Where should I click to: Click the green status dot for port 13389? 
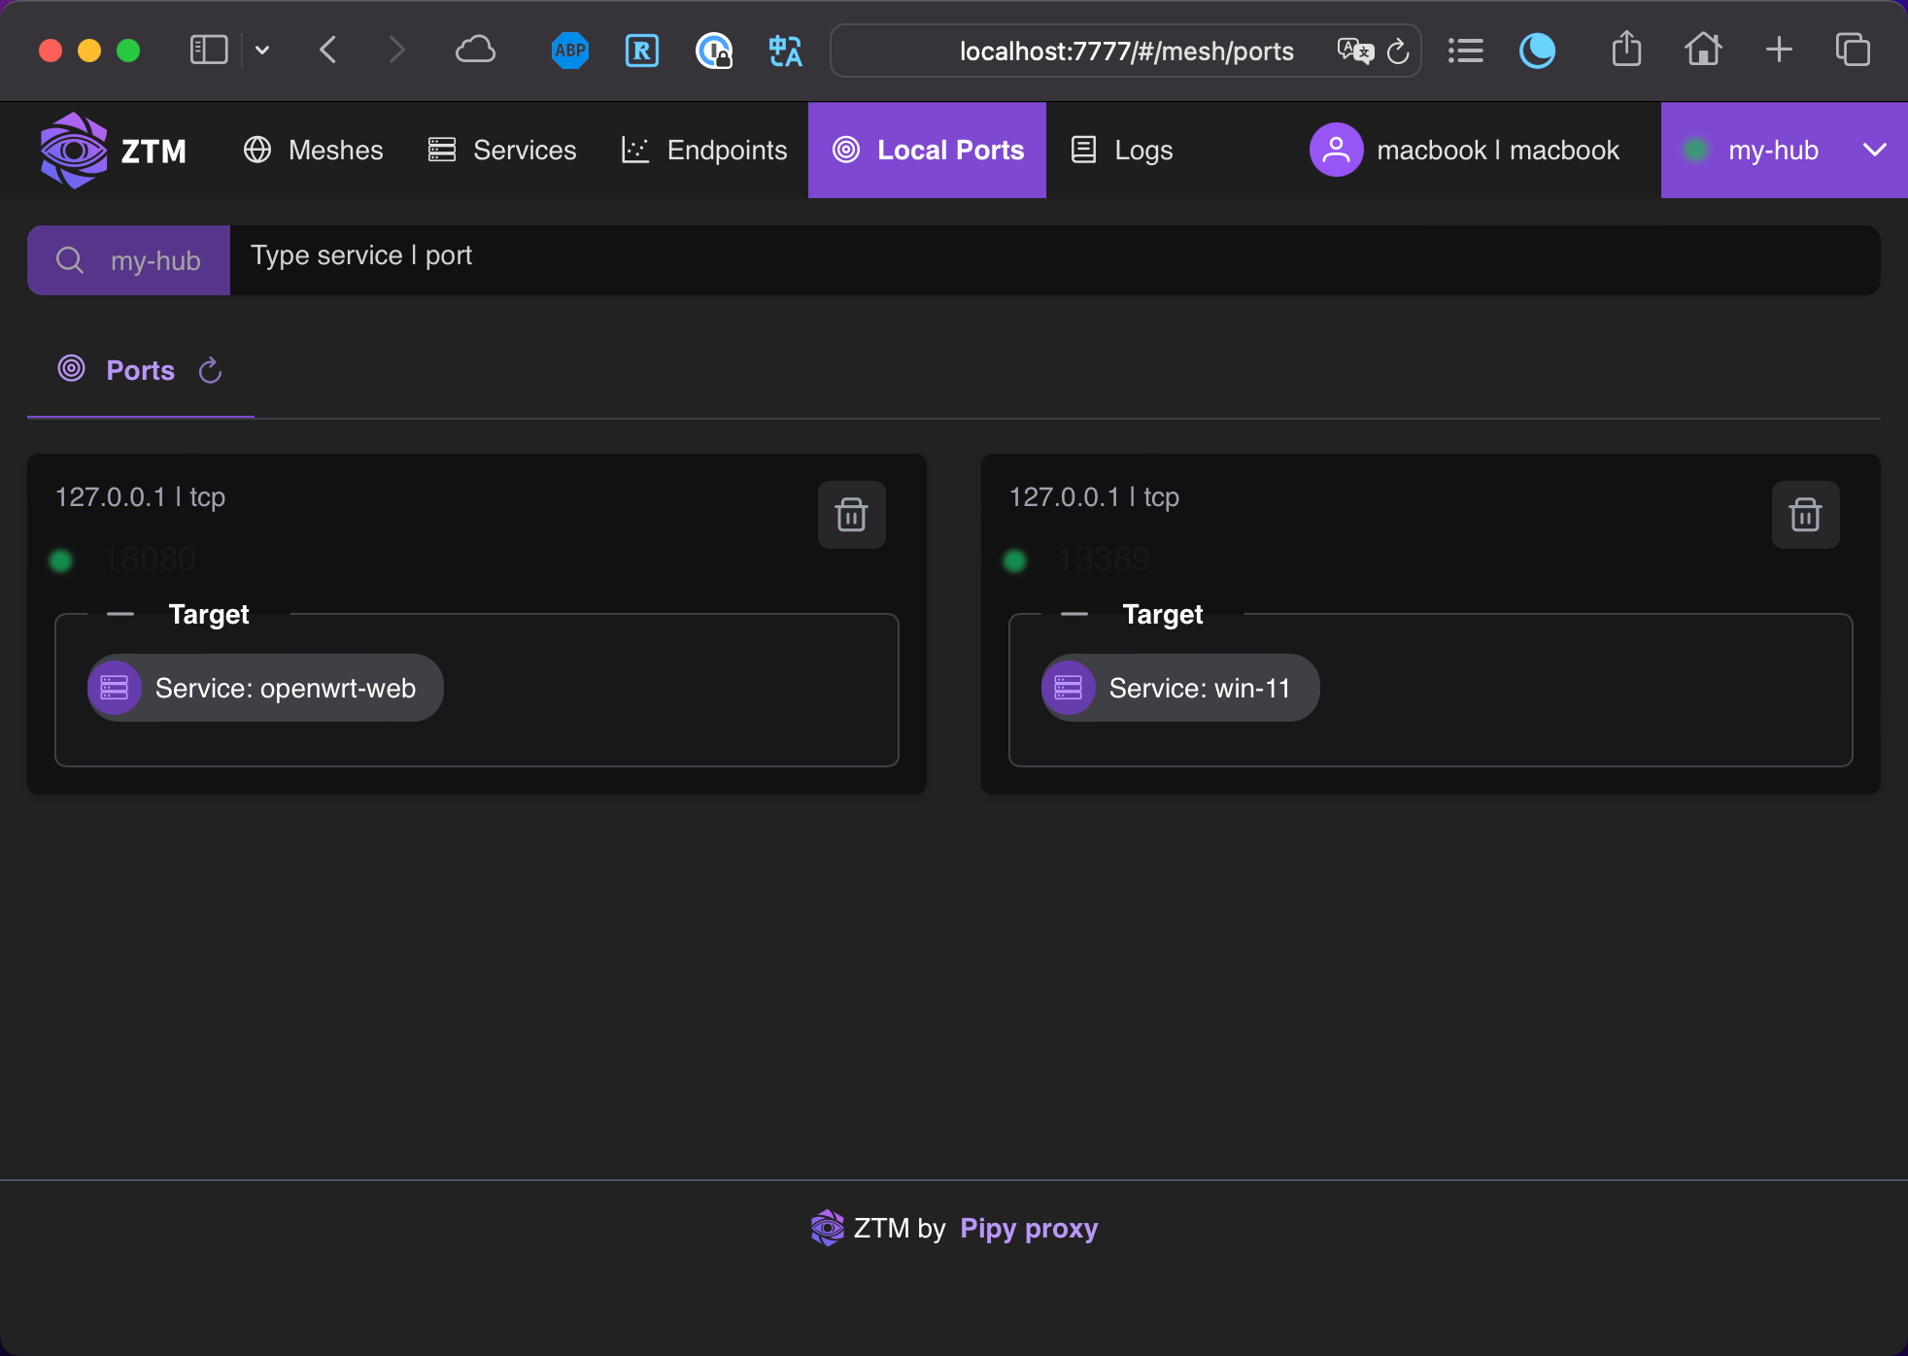coord(1015,560)
